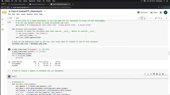Bookmark this page with the star
Viewport: 170px width, 95px height.
coord(162,7)
